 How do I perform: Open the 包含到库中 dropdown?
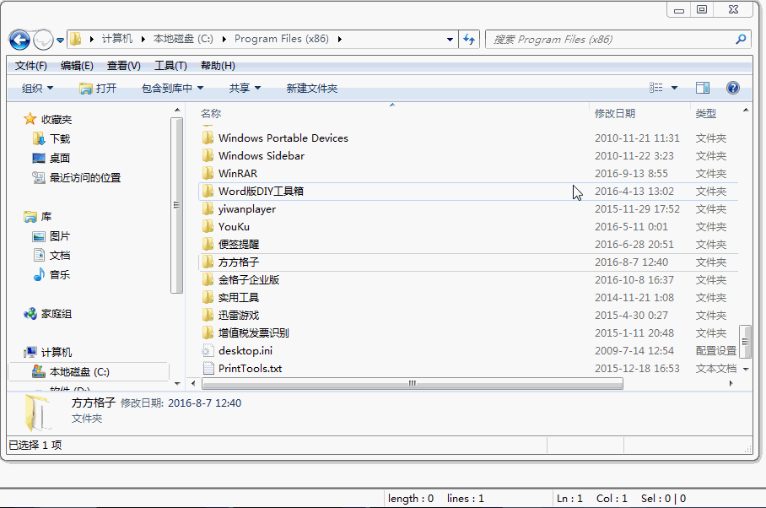[172, 88]
